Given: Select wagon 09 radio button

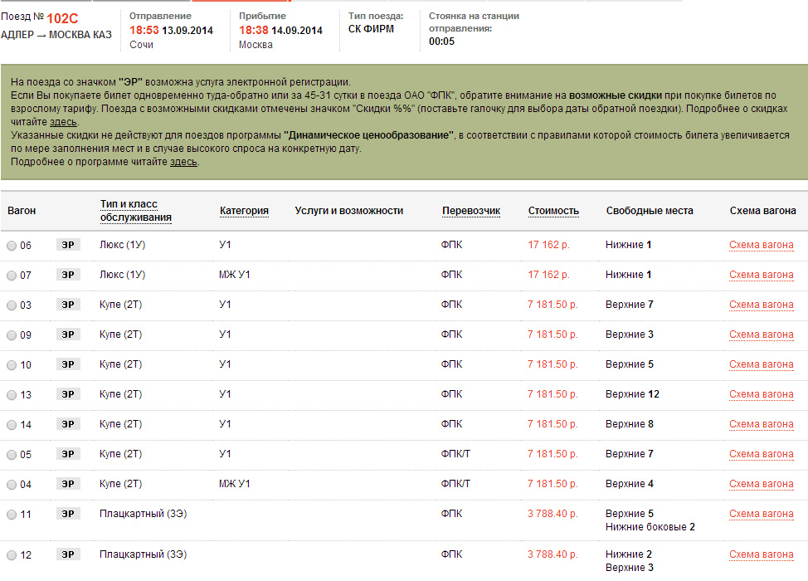Looking at the screenshot, I should [12, 336].
